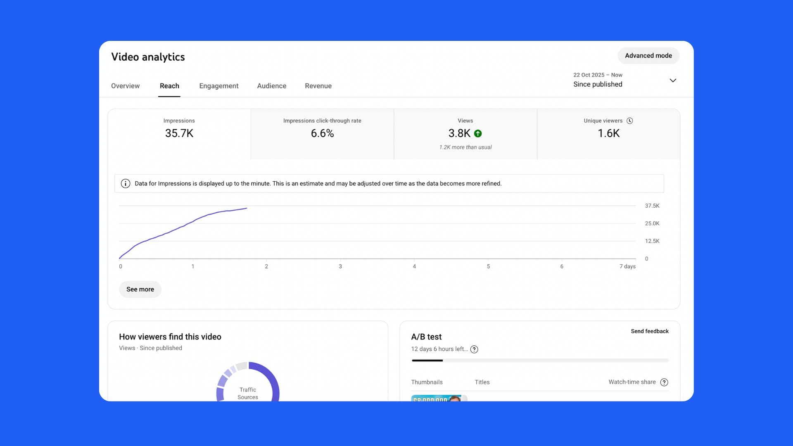Click the A/B test thumbnail image
This screenshot has width=793, height=446.
click(439, 398)
